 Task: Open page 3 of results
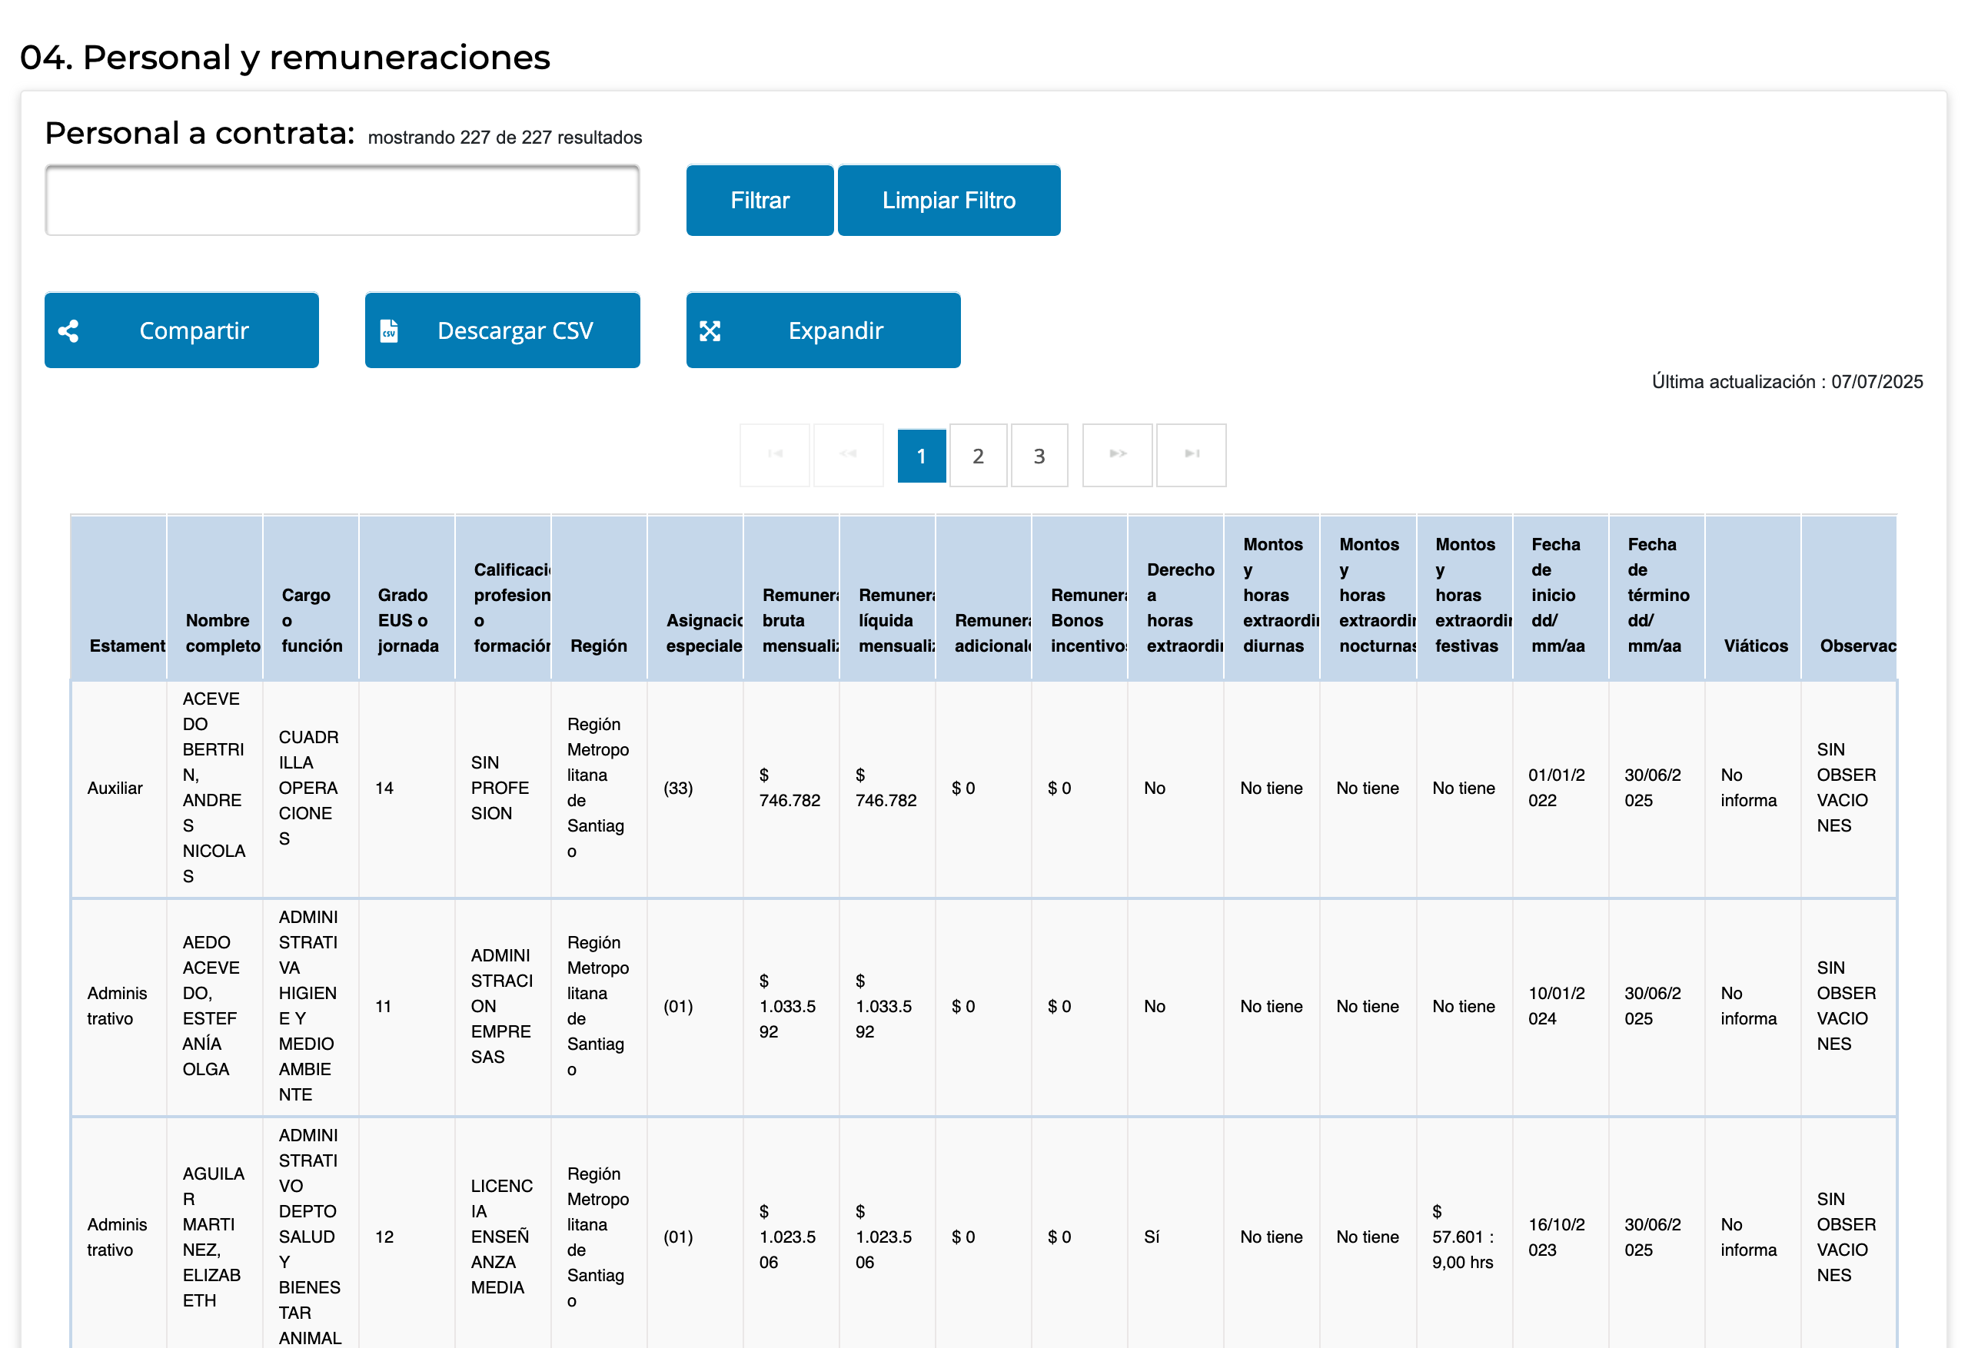coord(1039,456)
